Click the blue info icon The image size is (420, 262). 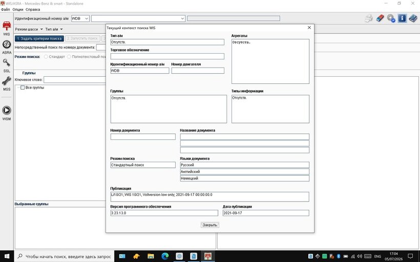click(402, 18)
